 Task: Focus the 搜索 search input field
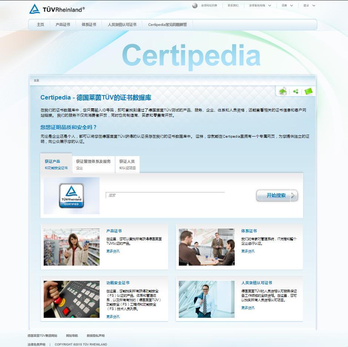click(165, 195)
